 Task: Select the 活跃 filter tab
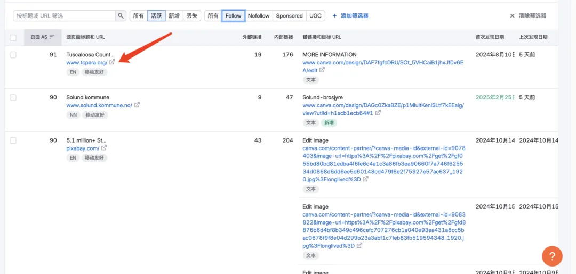(156, 16)
